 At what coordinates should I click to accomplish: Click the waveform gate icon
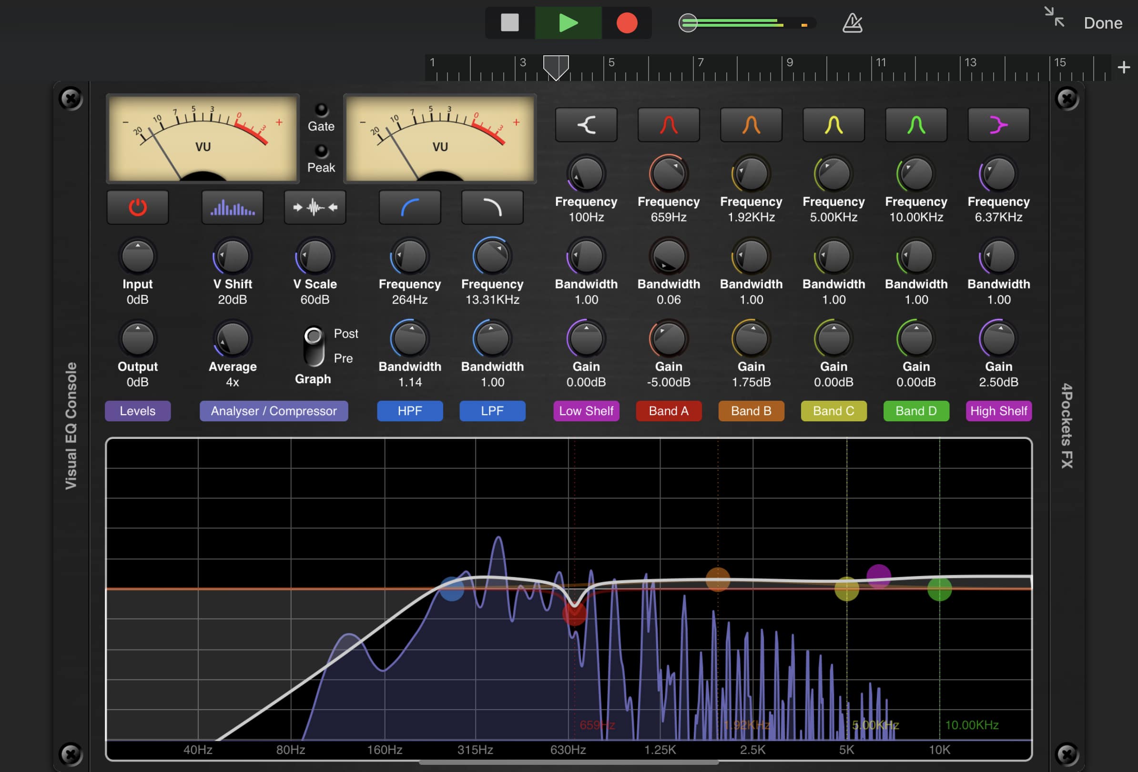click(x=315, y=207)
